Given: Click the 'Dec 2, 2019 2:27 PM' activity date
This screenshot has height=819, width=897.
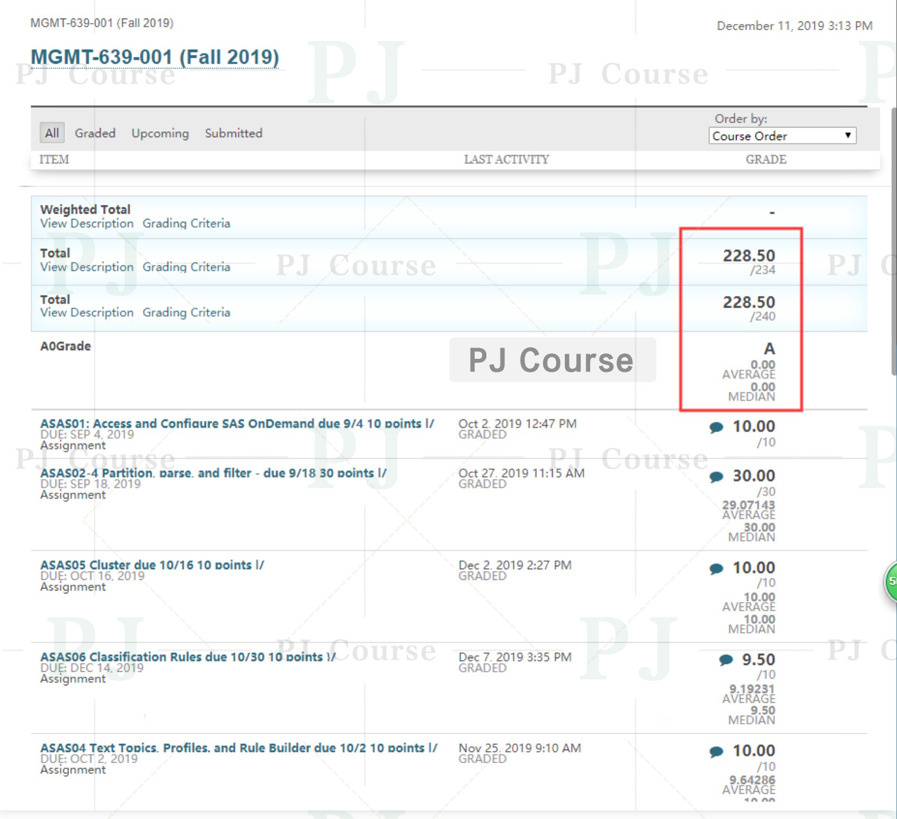Looking at the screenshot, I should [515, 565].
